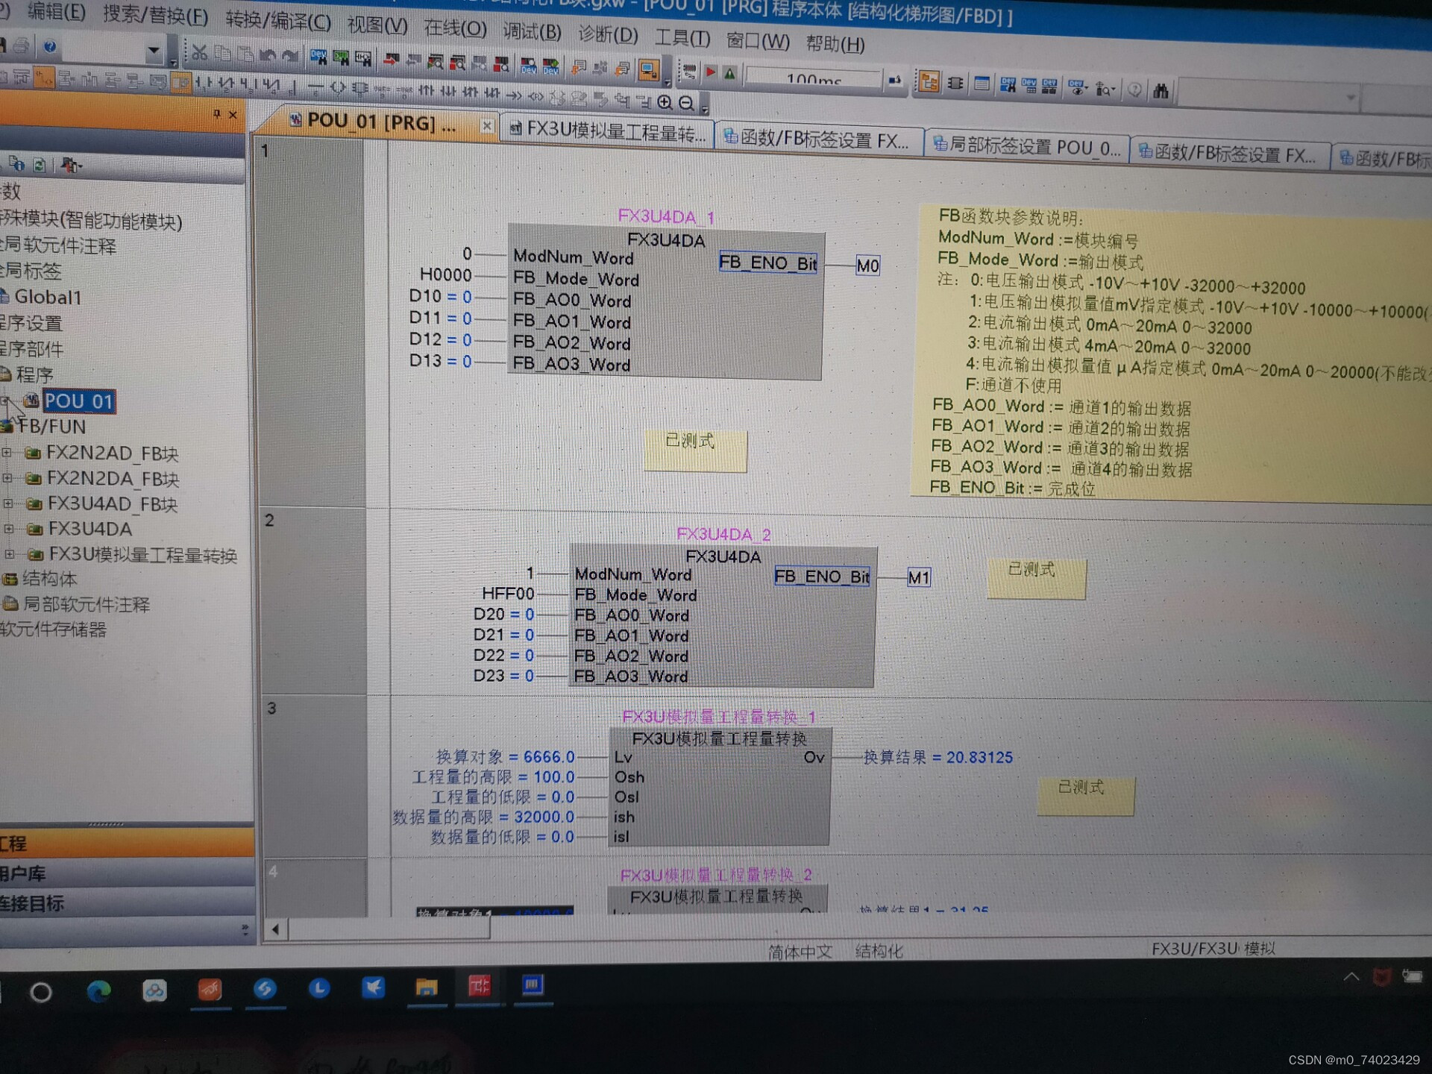Click the coil insert toolbar icon
Image resolution: width=1432 pixels, height=1074 pixels.
pos(338,89)
